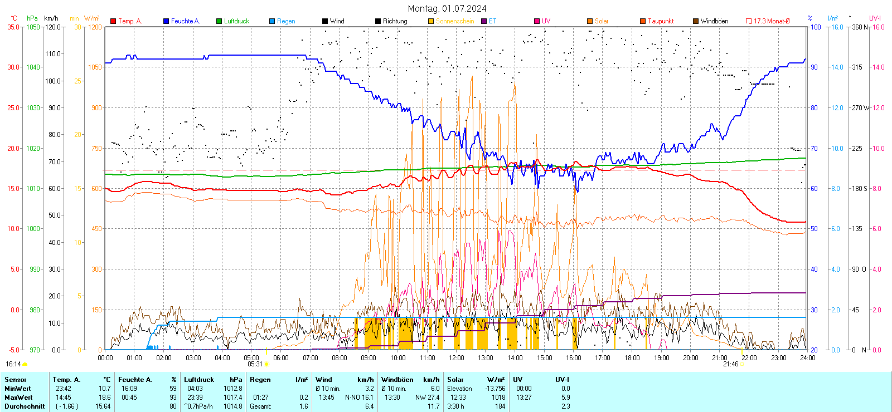This screenshot has width=892, height=412.
Task: Click the green Luftdruck legend square
Action: [219, 21]
